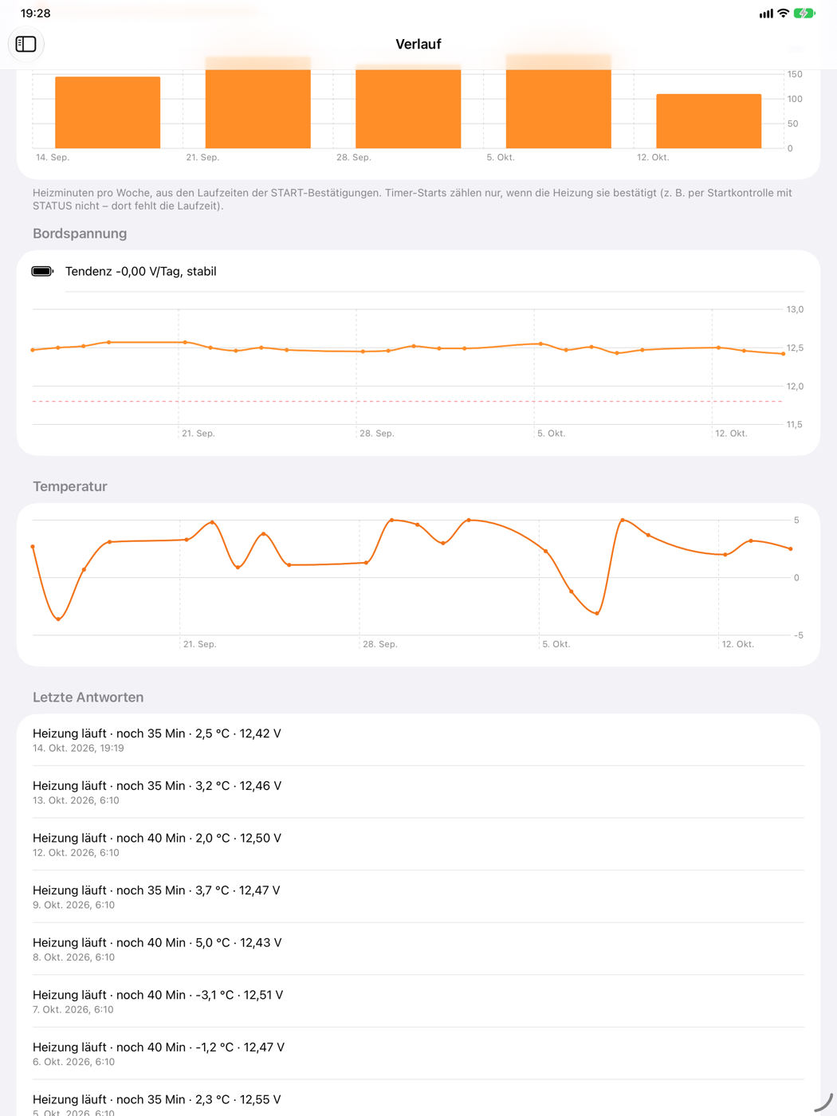Select the 8. Okt. 2026 response with 5,0 °C
Viewport: 837px width, 1116px height.
pos(418,949)
